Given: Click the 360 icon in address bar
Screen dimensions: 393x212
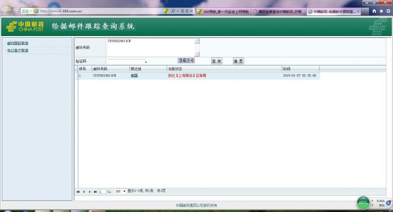Looking at the screenshot, I should coord(166,11).
